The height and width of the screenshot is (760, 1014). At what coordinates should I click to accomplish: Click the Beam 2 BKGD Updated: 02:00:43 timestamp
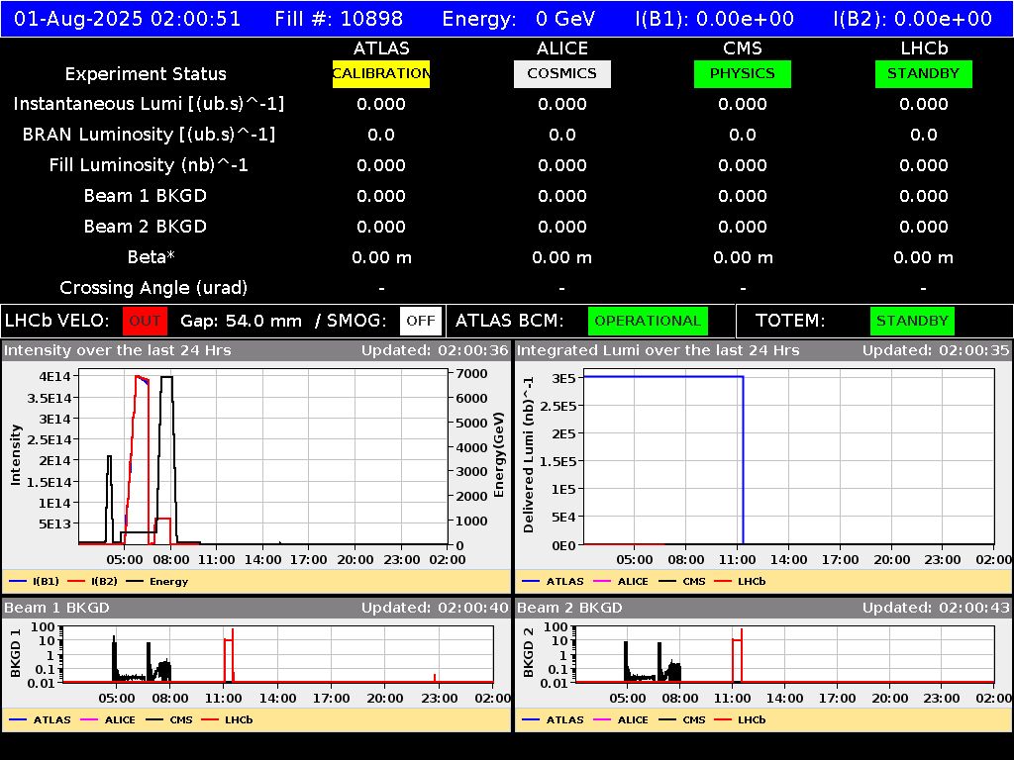coord(936,608)
